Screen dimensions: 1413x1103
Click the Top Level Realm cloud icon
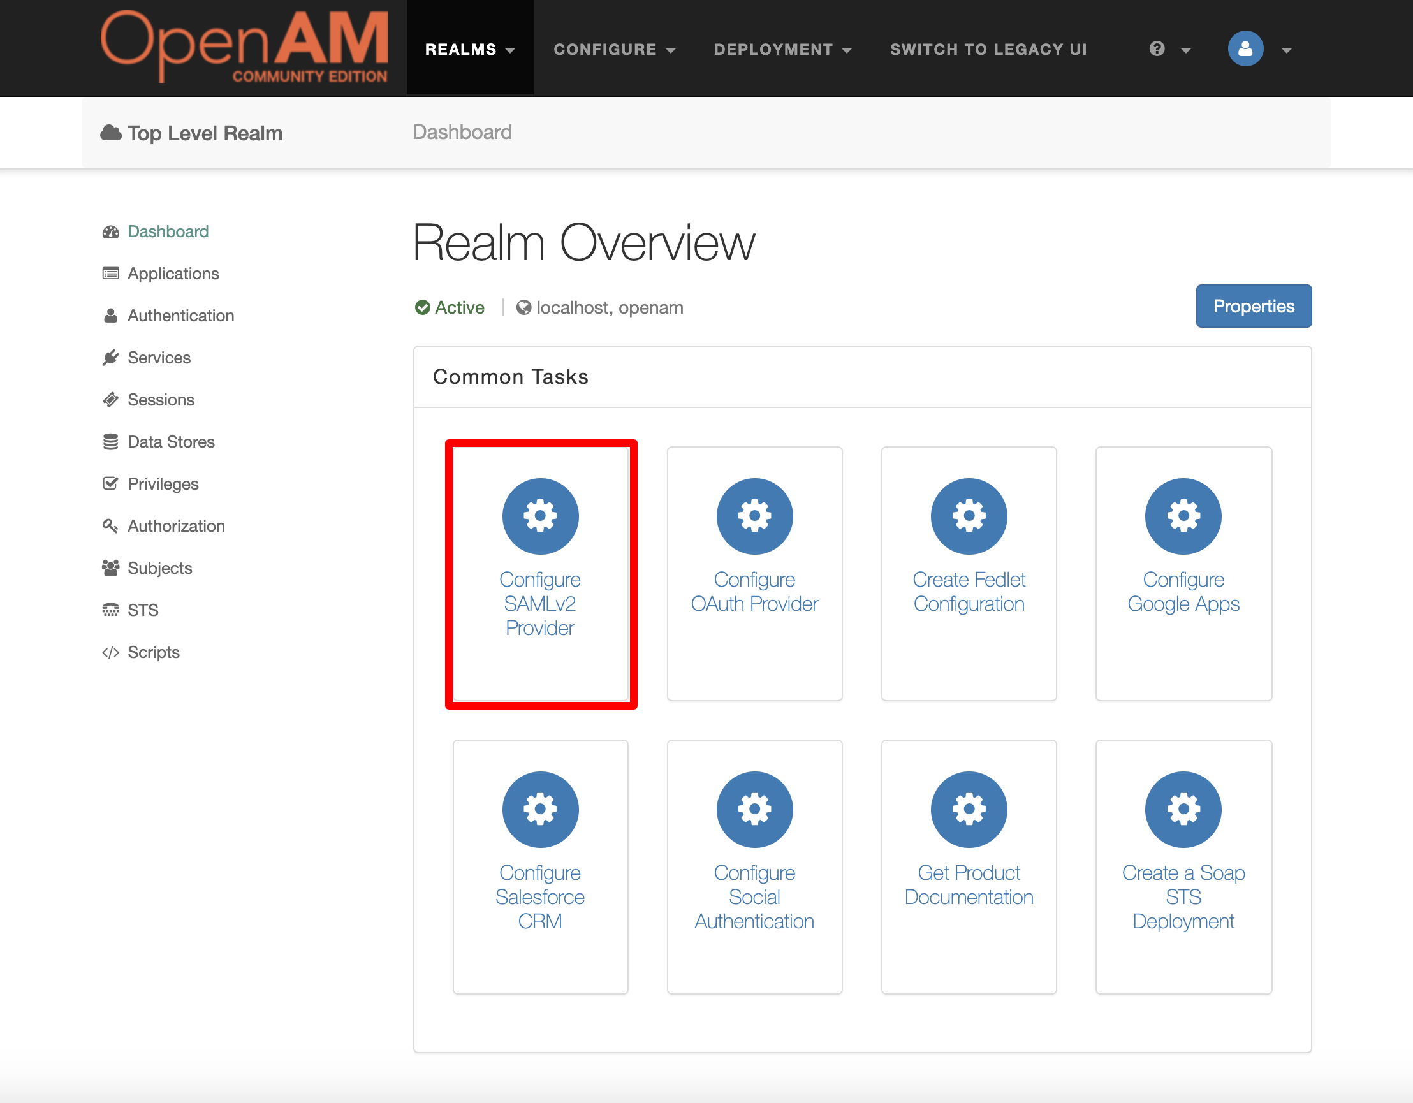coord(111,133)
